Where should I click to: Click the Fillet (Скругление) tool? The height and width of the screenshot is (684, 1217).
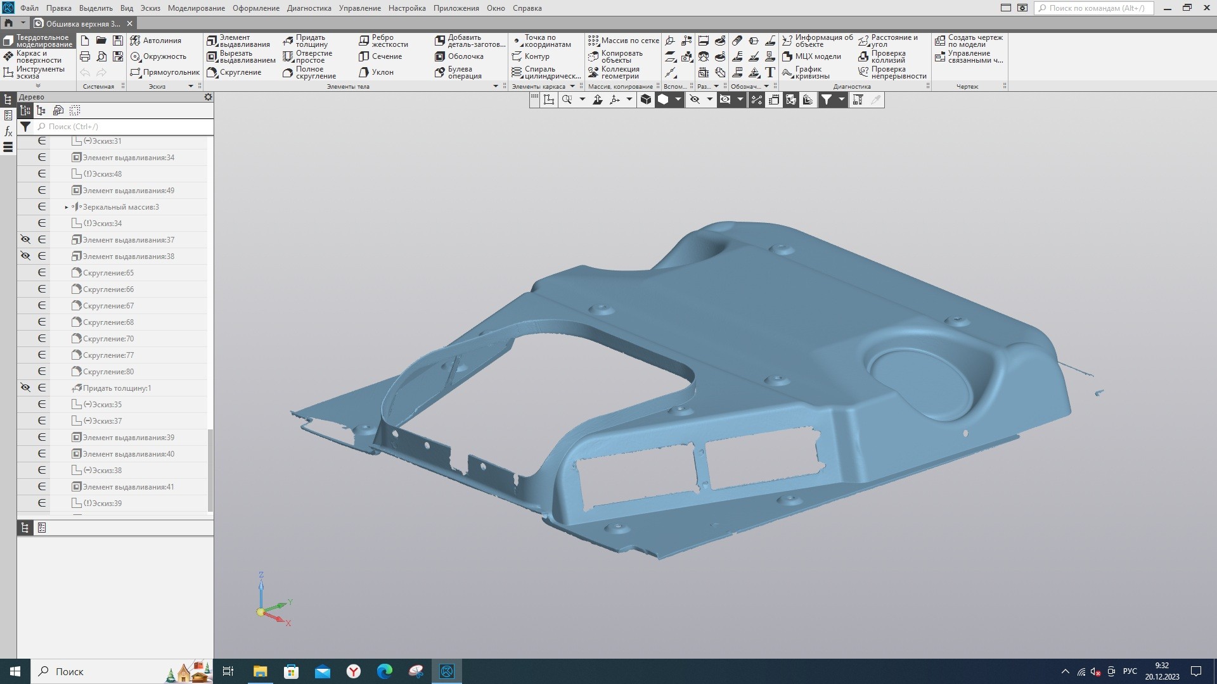point(235,72)
